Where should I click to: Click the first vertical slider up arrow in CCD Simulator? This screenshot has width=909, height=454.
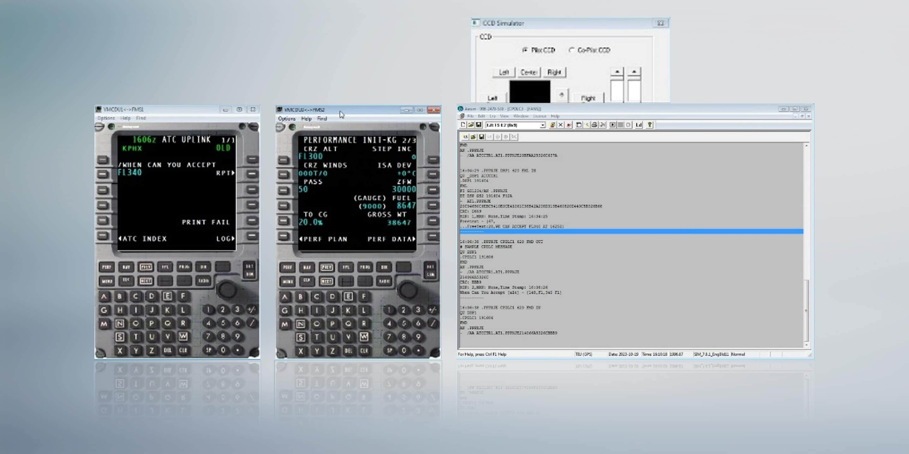(617, 72)
